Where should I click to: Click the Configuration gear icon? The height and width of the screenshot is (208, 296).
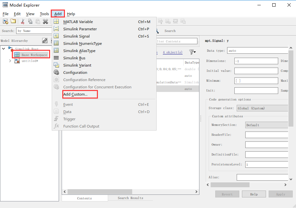(x=56, y=72)
